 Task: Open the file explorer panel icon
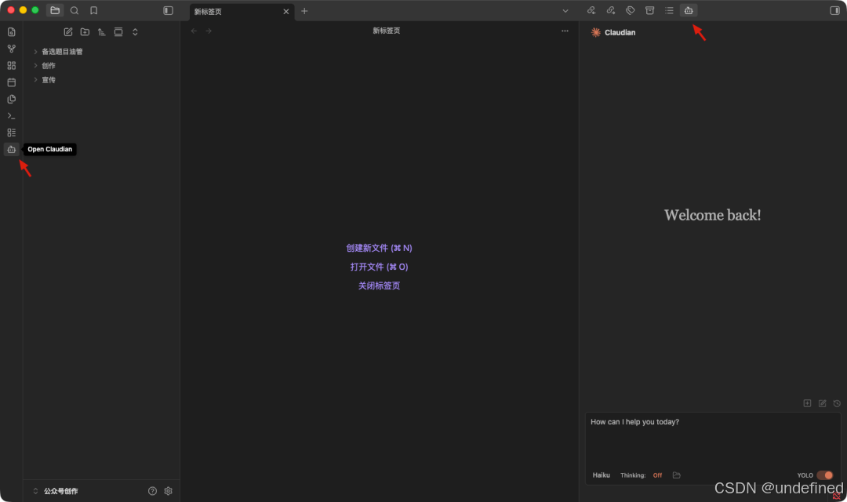point(55,10)
